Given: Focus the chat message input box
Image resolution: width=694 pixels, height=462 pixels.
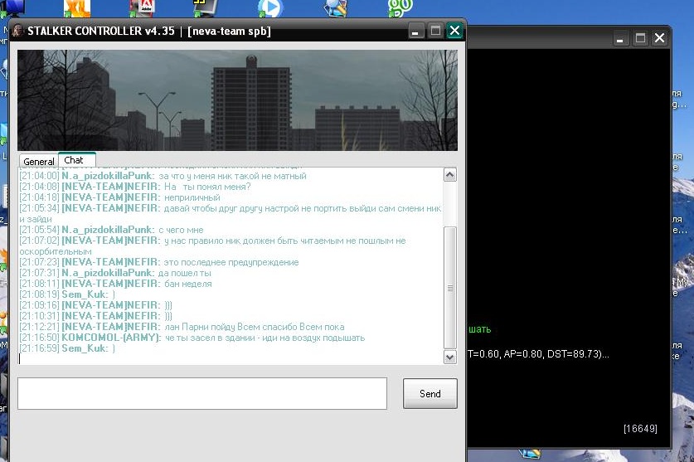Looking at the screenshot, I should (x=201, y=393).
